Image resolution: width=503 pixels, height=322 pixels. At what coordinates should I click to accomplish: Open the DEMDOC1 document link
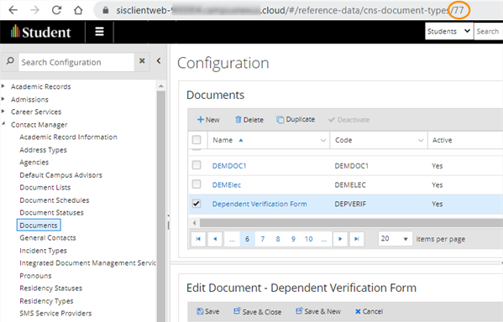tap(229, 166)
